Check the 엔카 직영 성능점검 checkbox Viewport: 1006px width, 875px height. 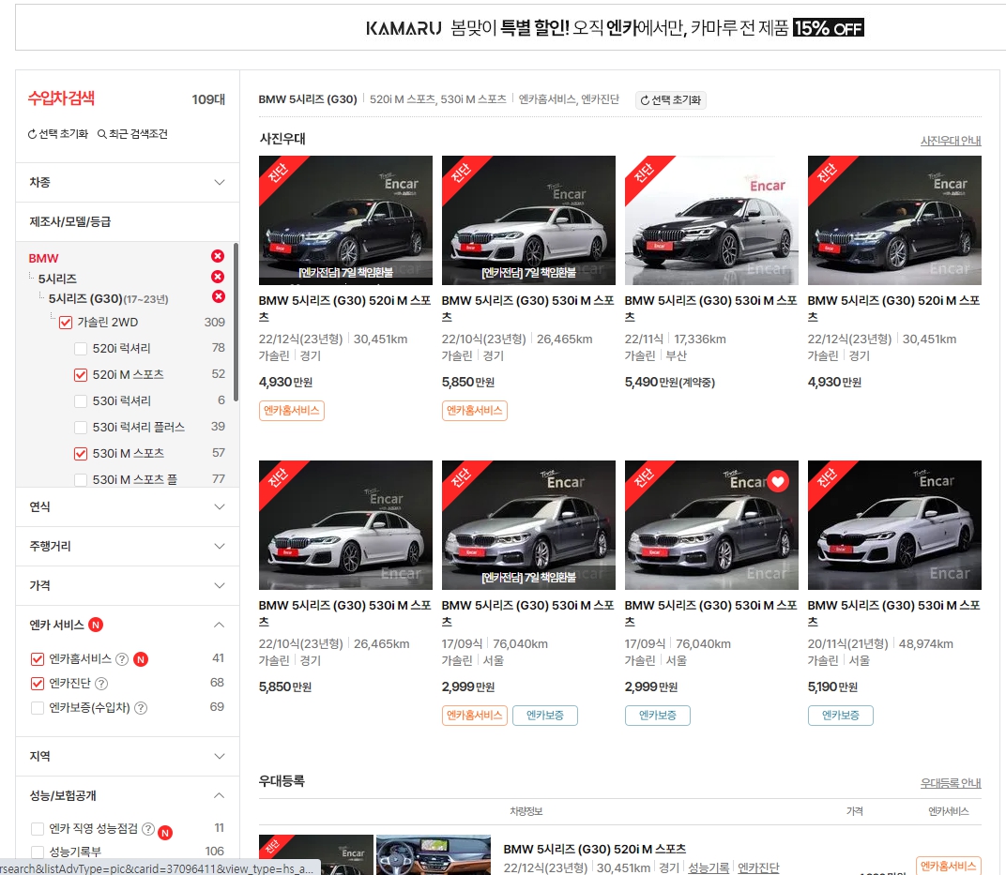pyautogui.click(x=38, y=829)
